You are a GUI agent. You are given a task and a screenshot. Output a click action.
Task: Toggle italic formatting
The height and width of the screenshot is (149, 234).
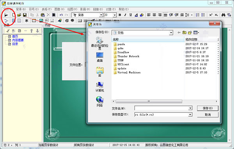[x=125, y=15]
